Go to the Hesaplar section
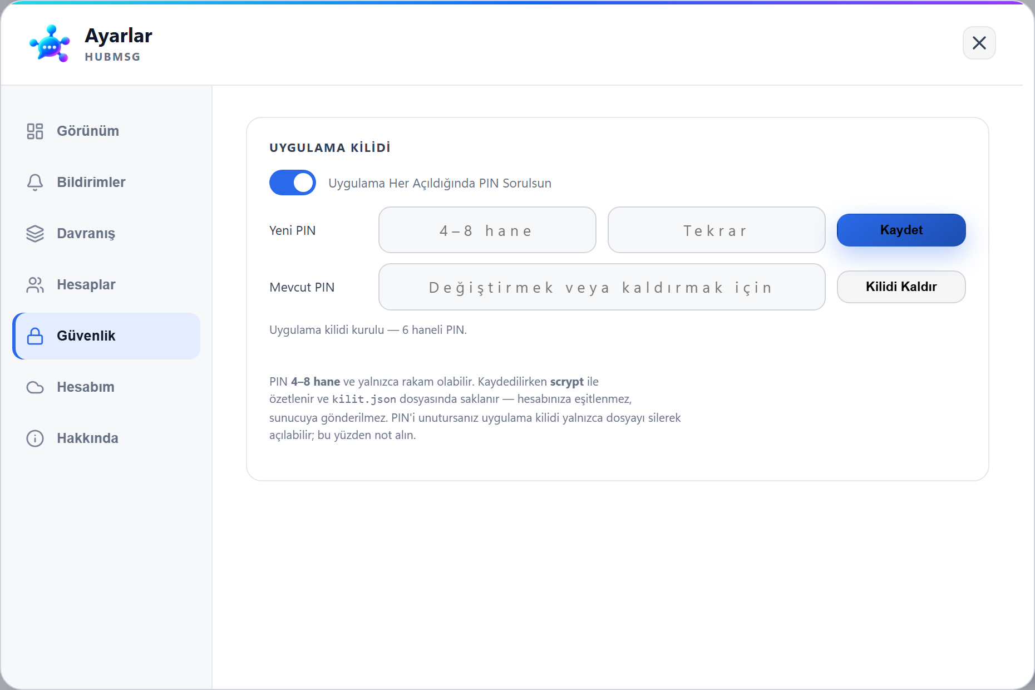The image size is (1035, 690). 106,285
